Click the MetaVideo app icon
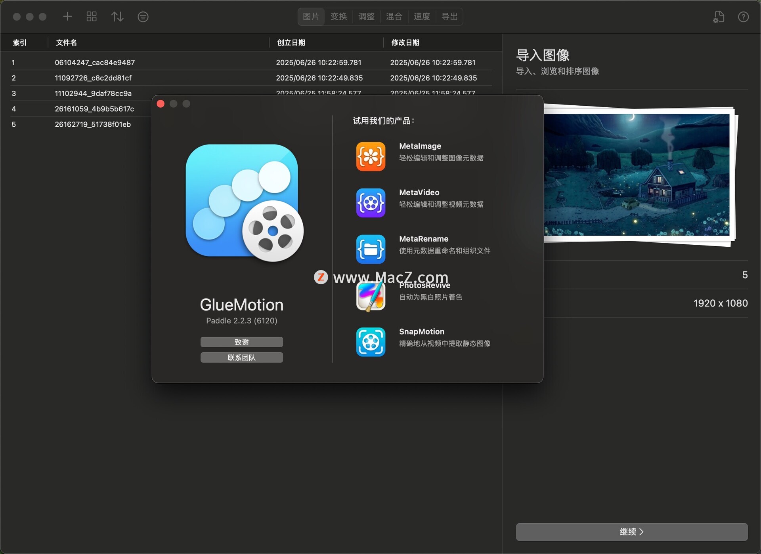Image resolution: width=761 pixels, height=554 pixels. click(371, 202)
